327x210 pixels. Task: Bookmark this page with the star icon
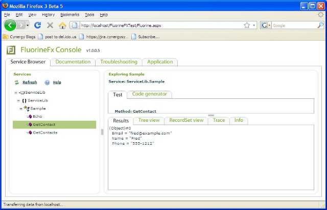(x=247, y=25)
